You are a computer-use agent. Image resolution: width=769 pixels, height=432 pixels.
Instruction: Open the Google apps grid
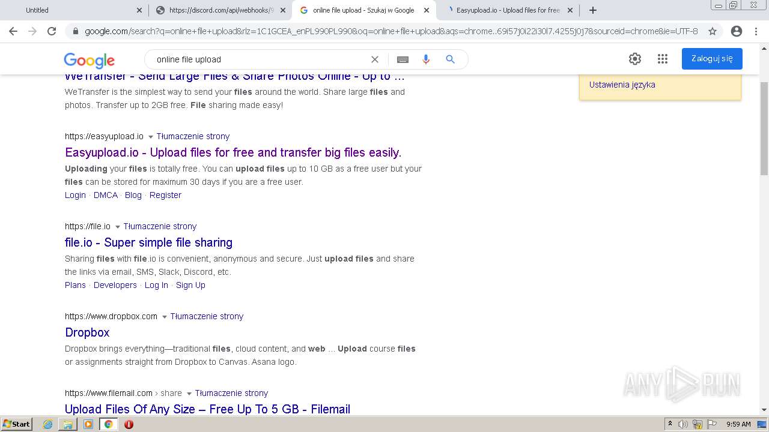click(663, 59)
